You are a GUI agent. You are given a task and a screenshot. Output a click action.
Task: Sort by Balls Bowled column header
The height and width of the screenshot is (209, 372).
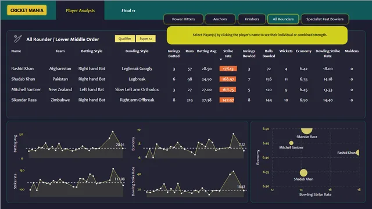pyautogui.click(x=269, y=53)
